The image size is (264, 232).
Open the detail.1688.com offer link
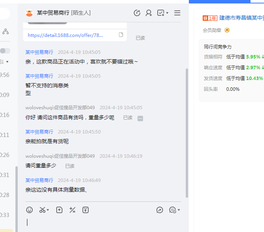click(65, 35)
